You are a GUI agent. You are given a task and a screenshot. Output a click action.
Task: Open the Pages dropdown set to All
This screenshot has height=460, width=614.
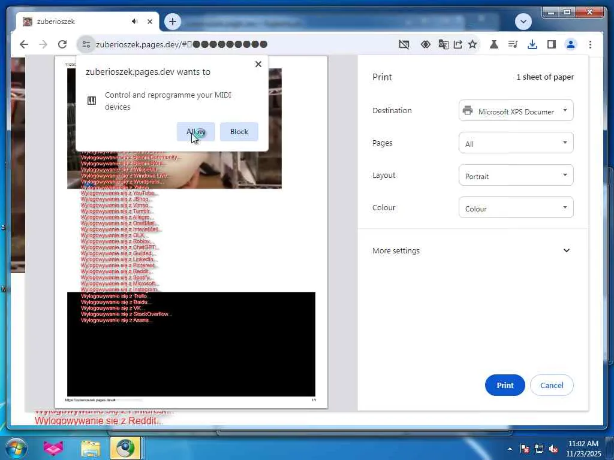point(516,143)
